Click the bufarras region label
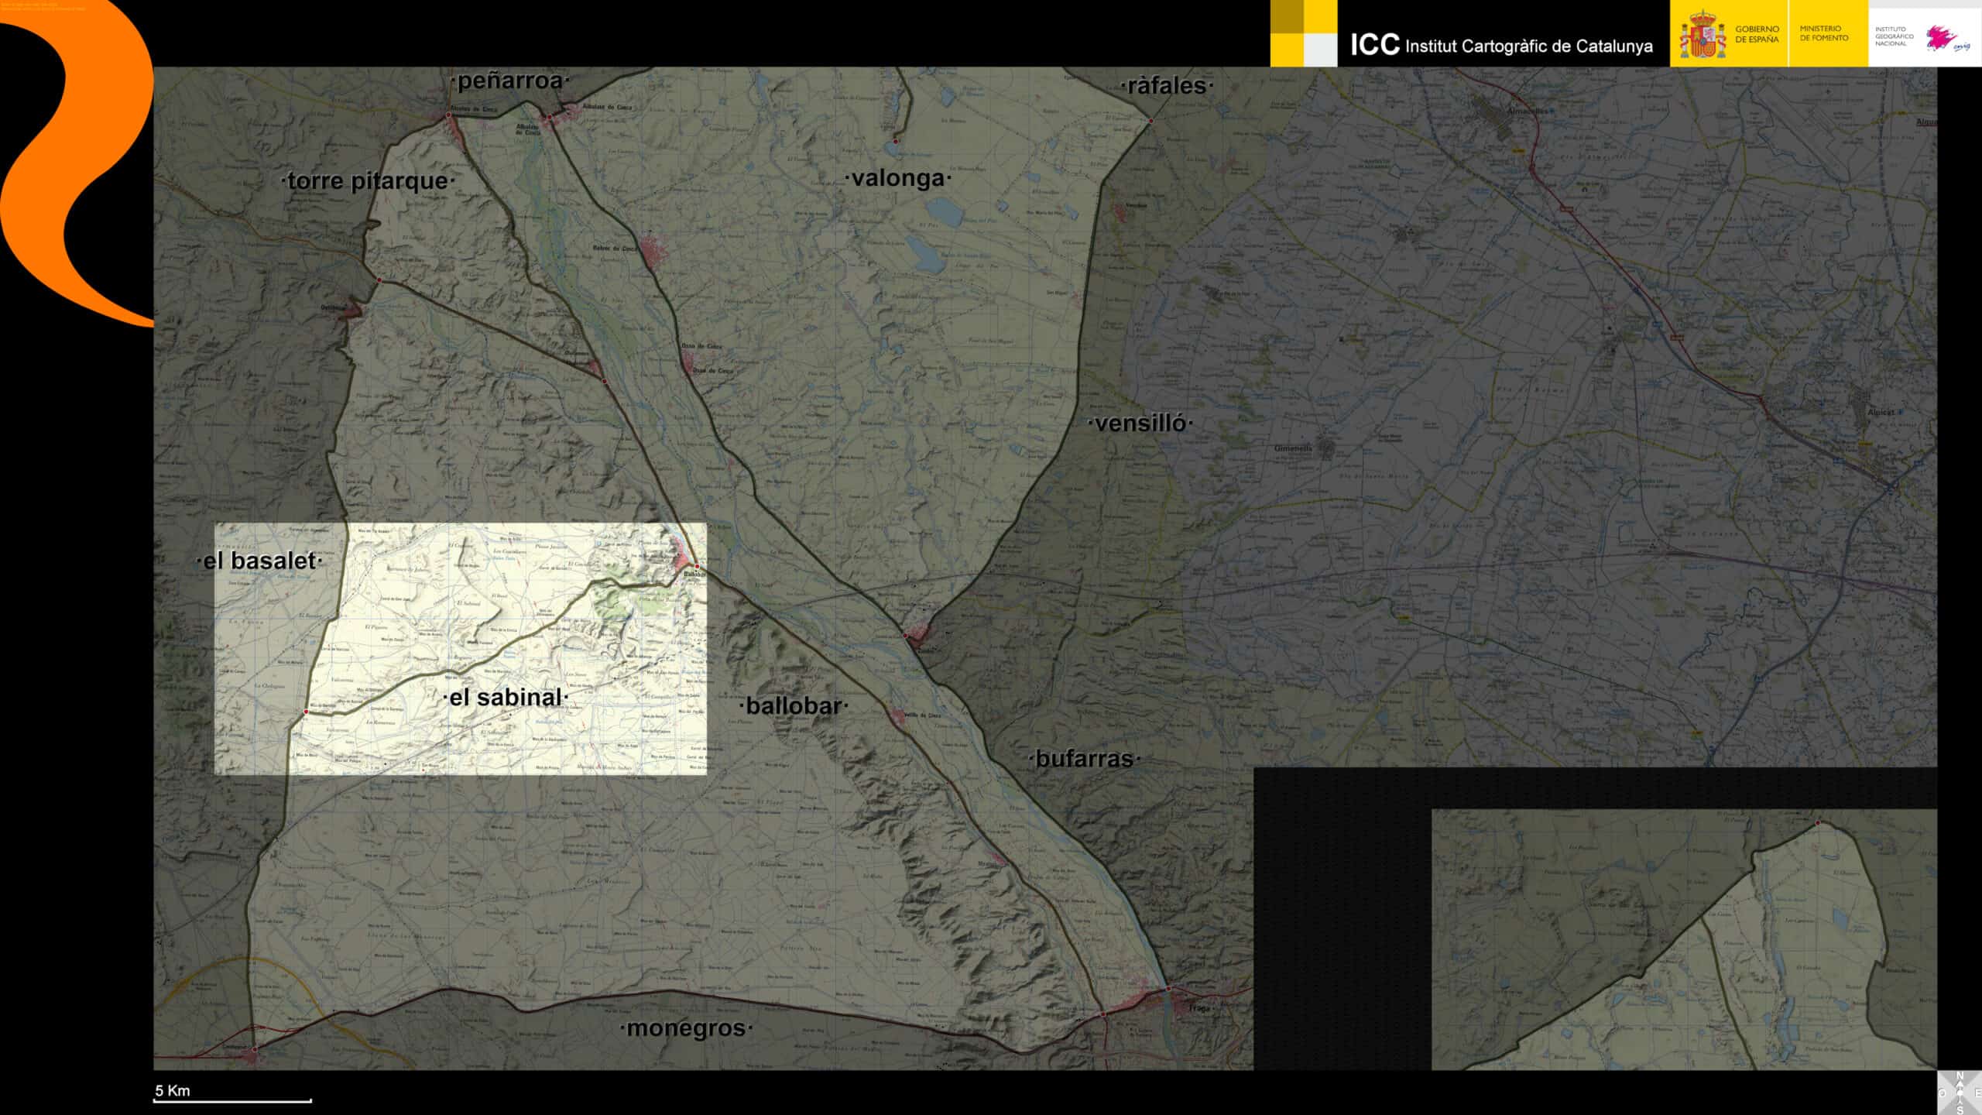Image resolution: width=1982 pixels, height=1115 pixels. [1084, 759]
